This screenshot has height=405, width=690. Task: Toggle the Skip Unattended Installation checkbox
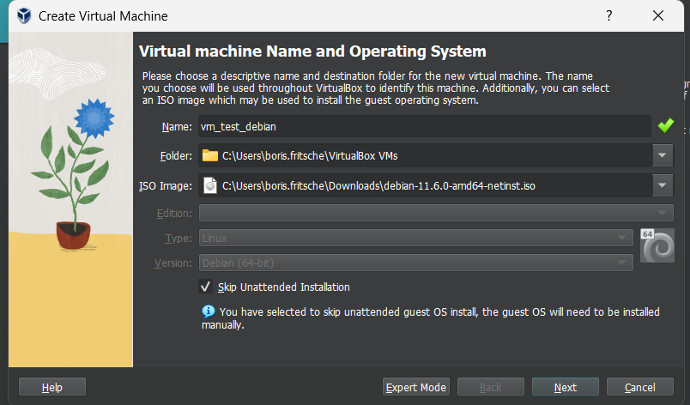click(205, 287)
